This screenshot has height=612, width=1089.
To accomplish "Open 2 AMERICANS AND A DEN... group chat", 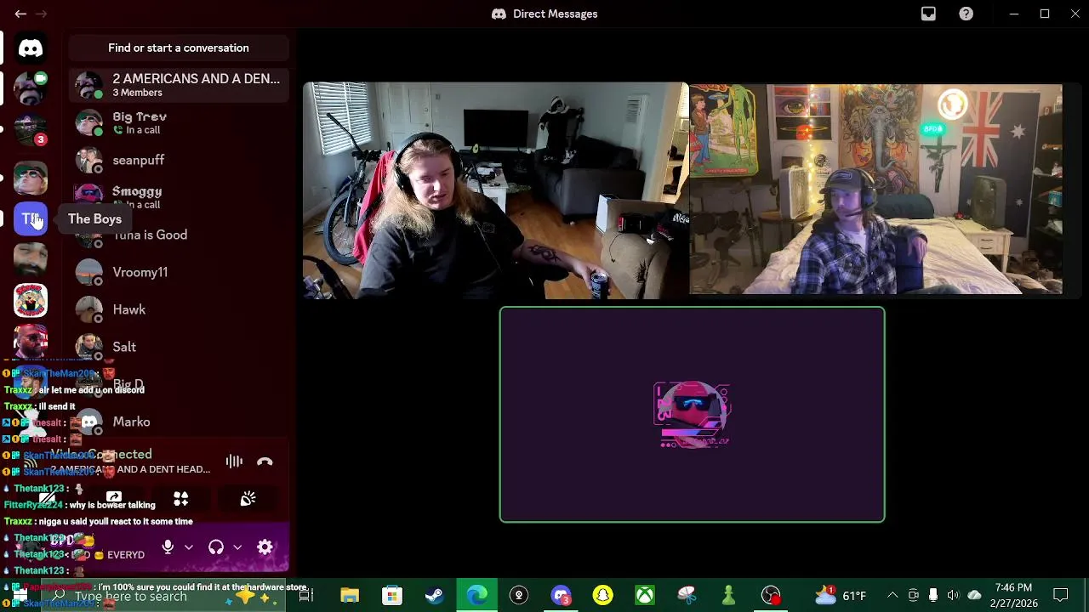I will 179,85.
